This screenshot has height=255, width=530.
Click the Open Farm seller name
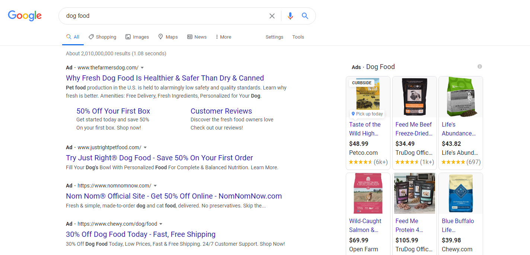click(x=364, y=249)
